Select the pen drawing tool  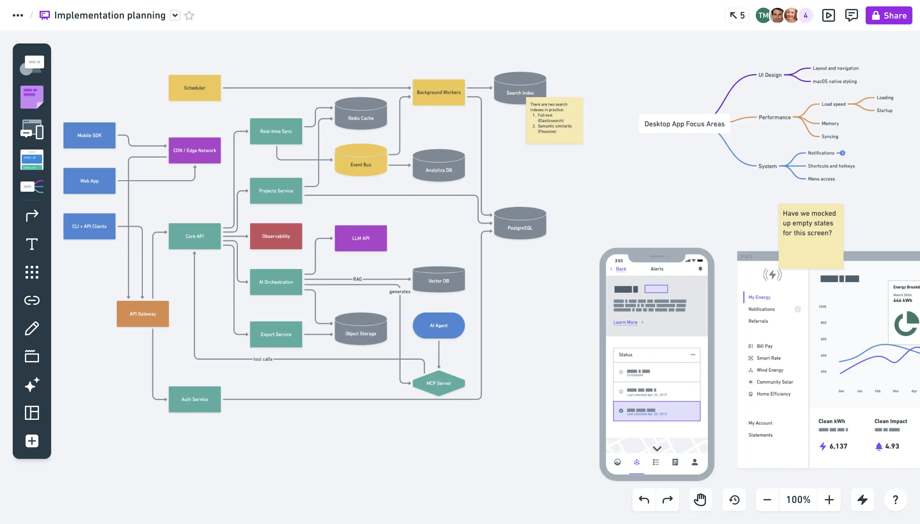(32, 328)
